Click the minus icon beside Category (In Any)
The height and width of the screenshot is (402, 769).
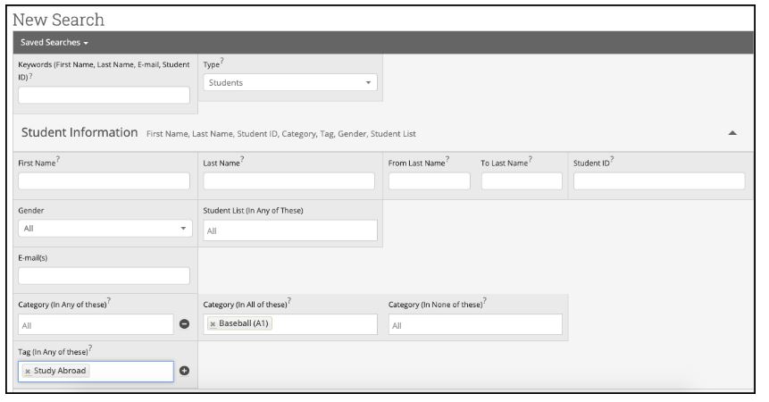tap(184, 324)
